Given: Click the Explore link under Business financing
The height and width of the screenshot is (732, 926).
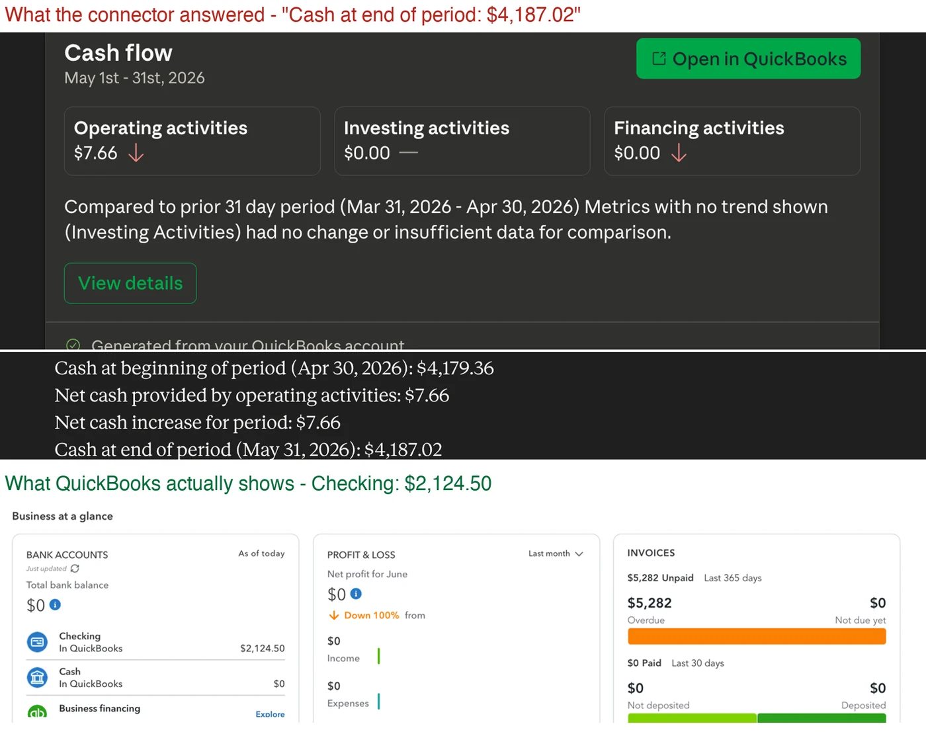Looking at the screenshot, I should (x=270, y=714).
